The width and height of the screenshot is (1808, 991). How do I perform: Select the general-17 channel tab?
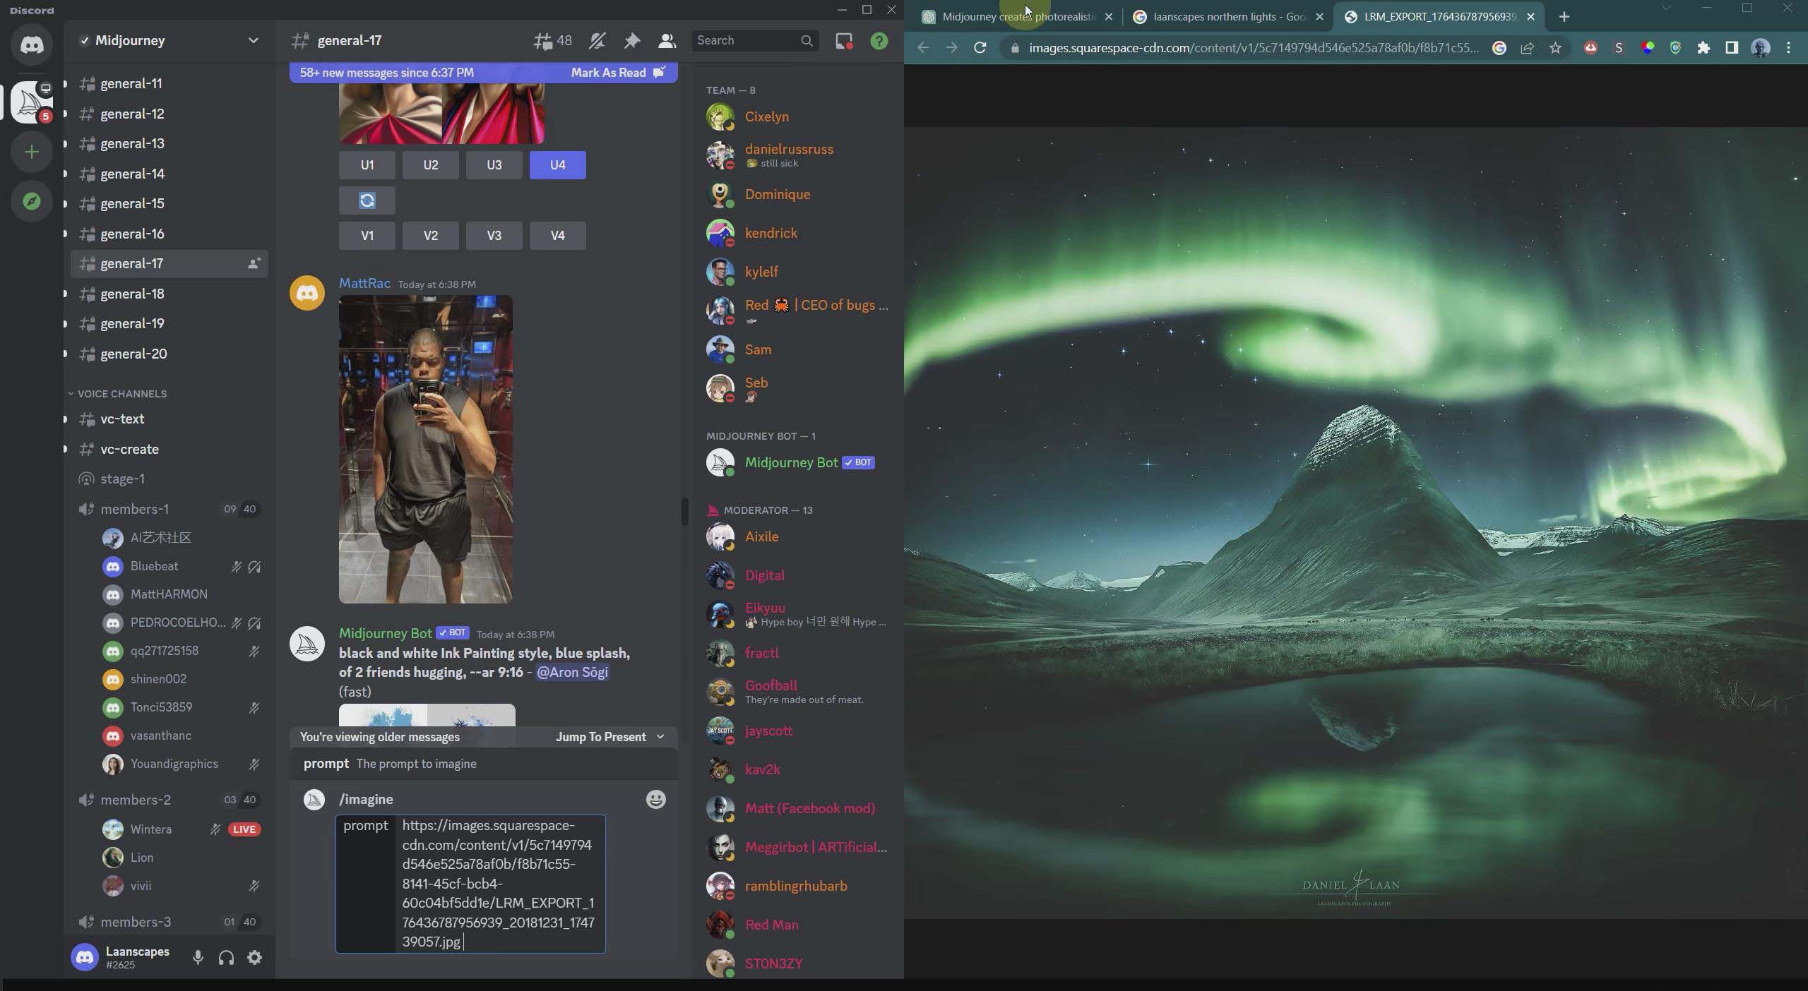[x=131, y=263]
